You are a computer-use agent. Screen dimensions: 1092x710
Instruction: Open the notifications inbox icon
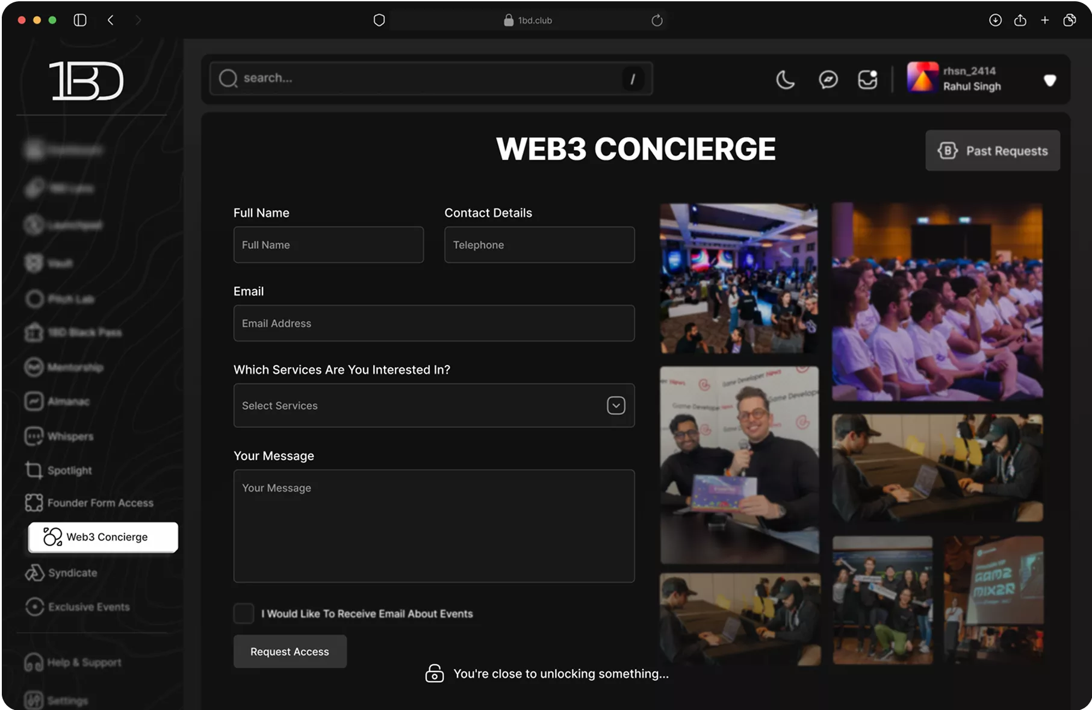(867, 79)
